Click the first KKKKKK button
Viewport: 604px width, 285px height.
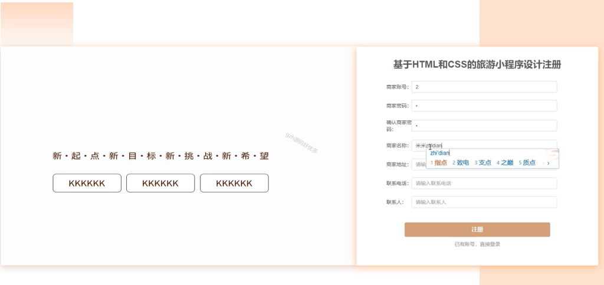(x=87, y=184)
